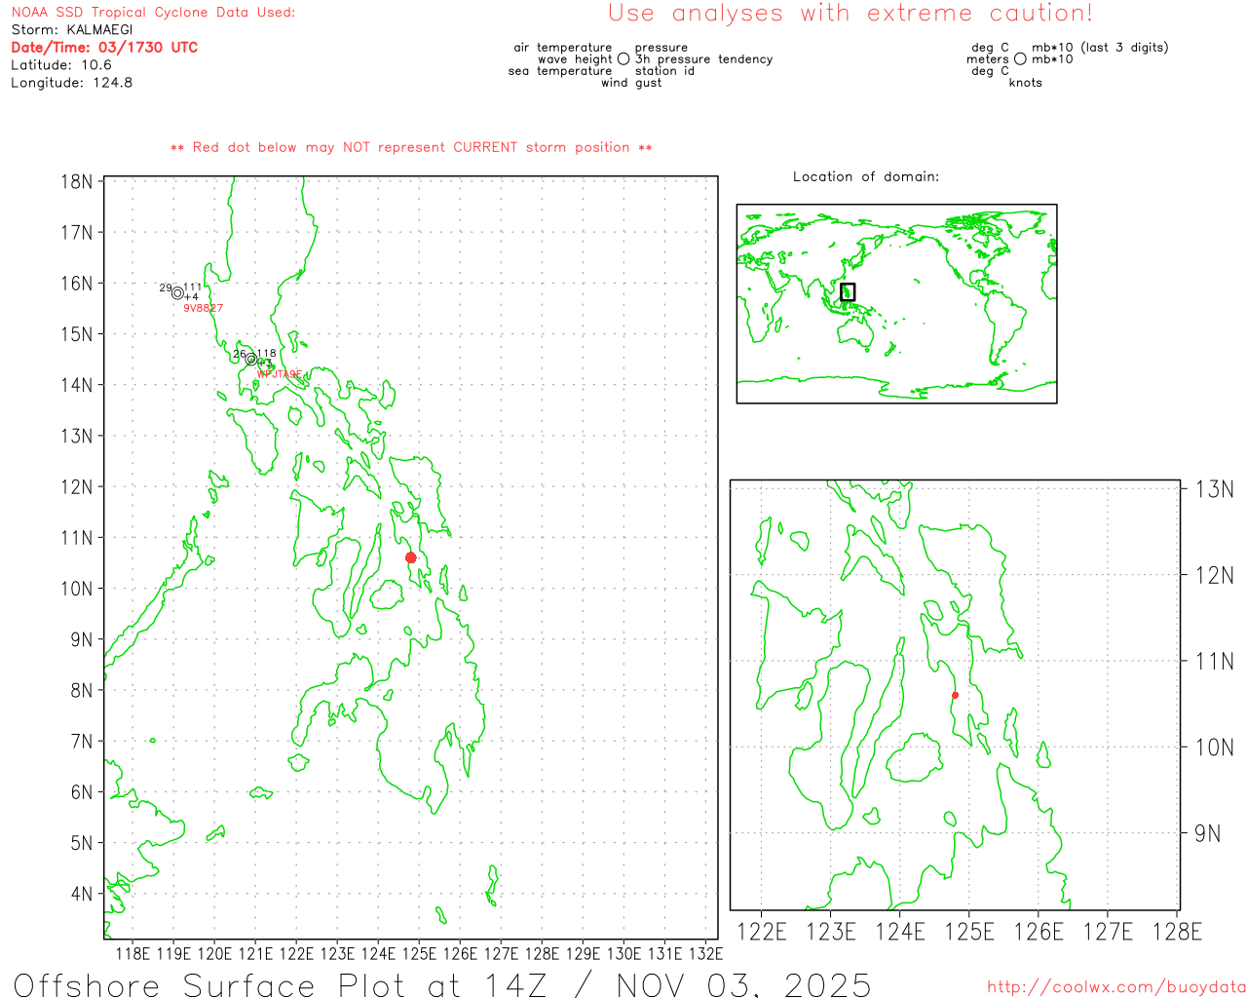Click the 18N latitude axis label
Screen dimensions: 1247x998
tap(77, 181)
